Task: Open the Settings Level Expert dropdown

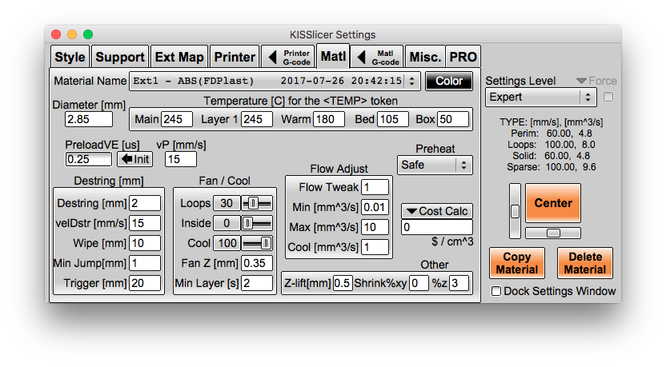Action: [540, 98]
